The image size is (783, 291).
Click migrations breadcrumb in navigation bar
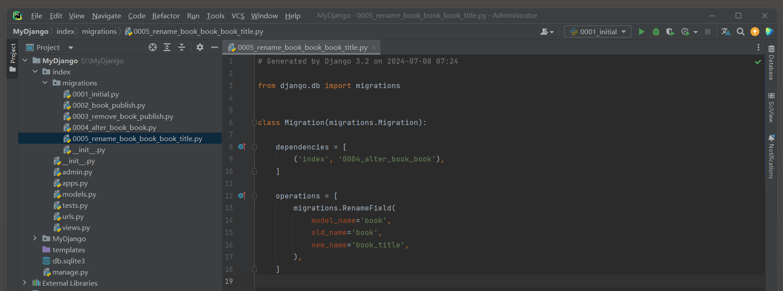click(x=99, y=32)
